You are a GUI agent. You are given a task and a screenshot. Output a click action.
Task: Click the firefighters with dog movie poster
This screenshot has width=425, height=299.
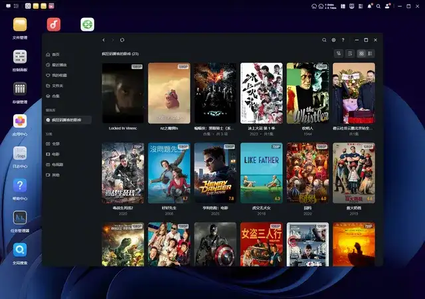click(x=354, y=173)
